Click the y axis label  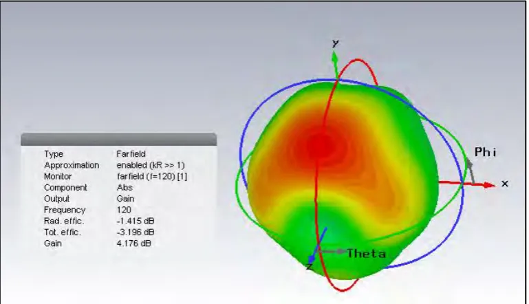(335, 43)
